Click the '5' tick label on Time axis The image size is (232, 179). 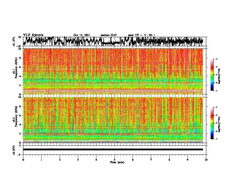[115, 160]
